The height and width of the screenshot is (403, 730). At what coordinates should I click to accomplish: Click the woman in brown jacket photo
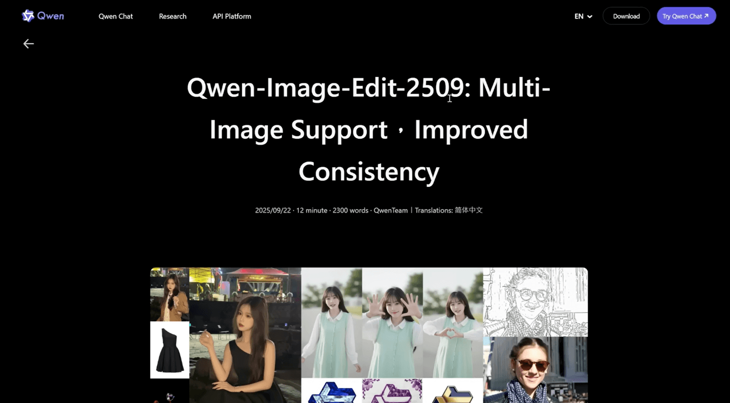(170, 294)
